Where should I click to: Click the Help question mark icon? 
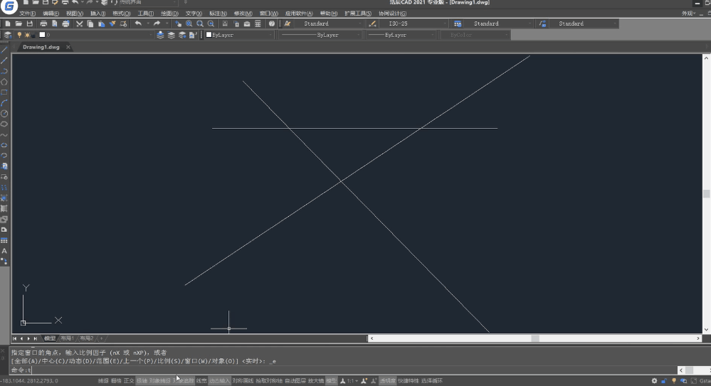[272, 23]
